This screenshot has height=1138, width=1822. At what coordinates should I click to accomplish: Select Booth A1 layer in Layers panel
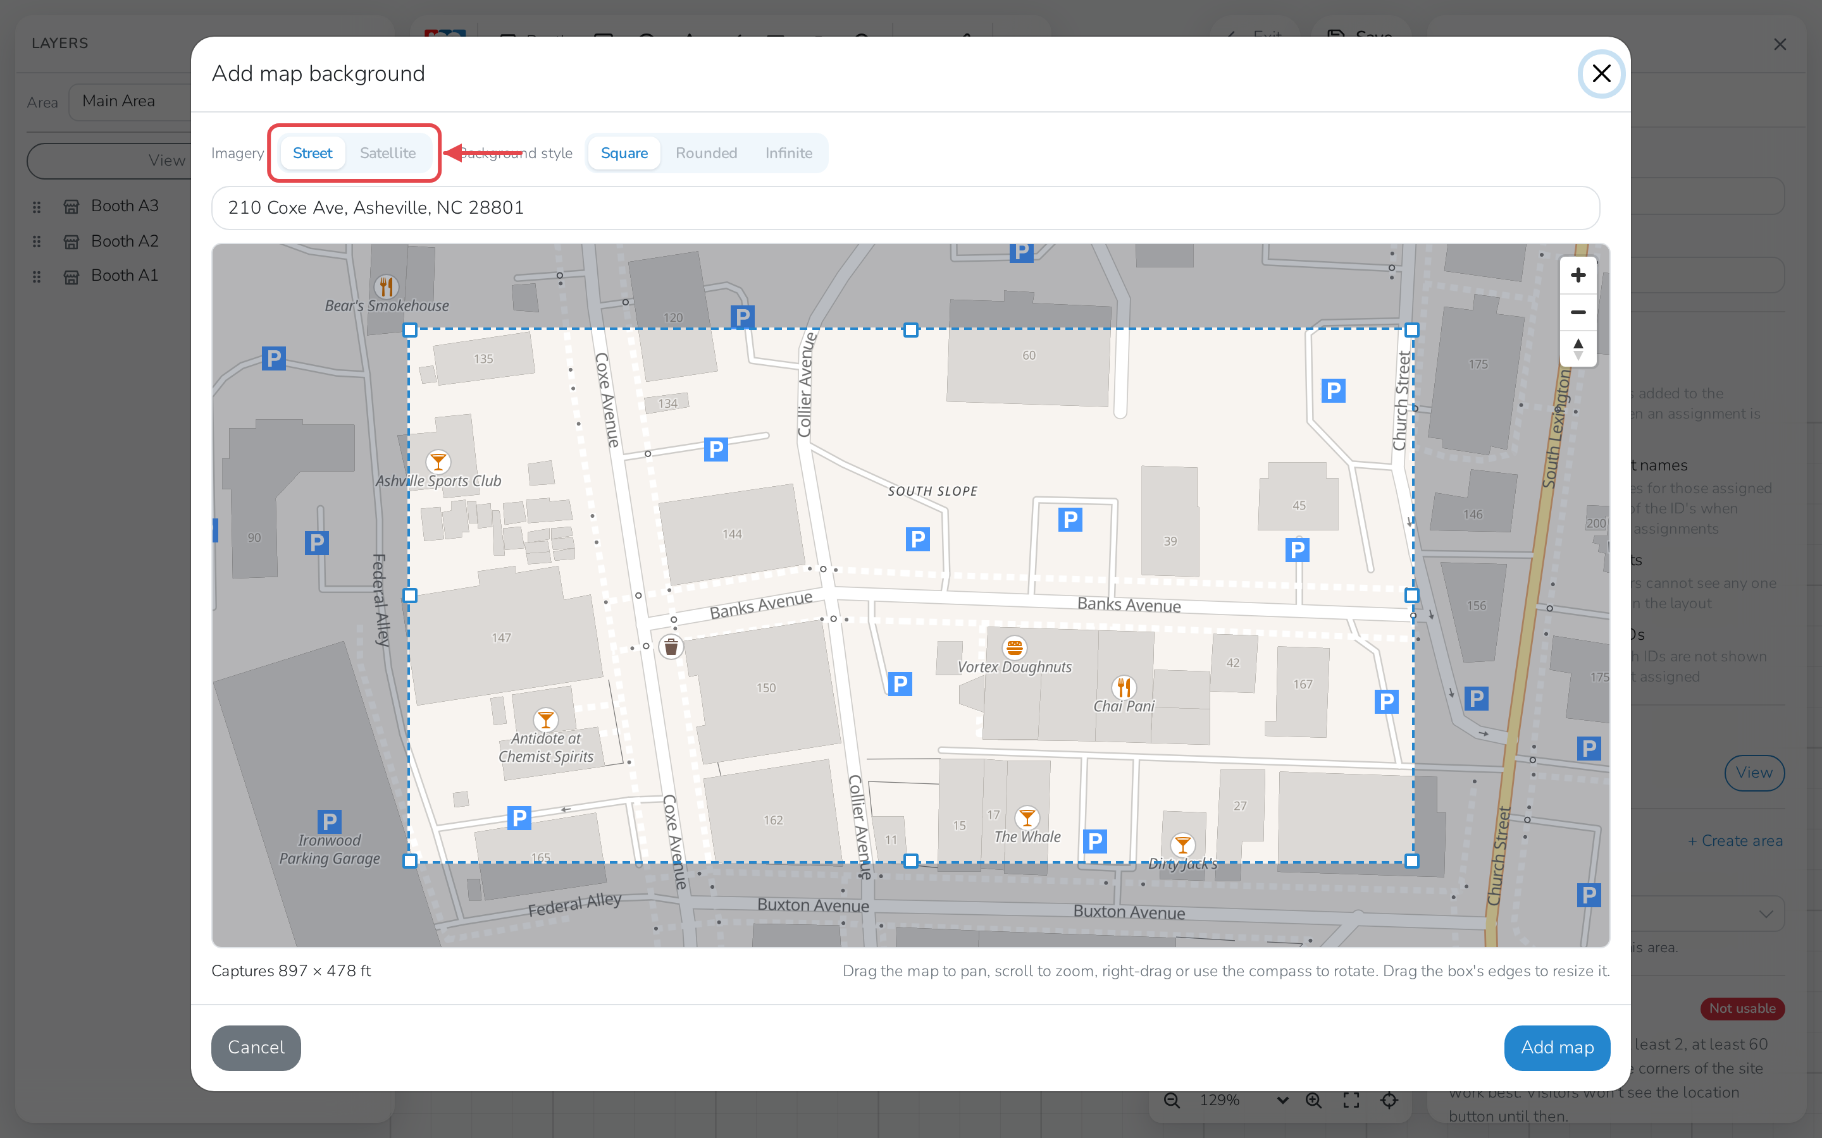pos(125,276)
